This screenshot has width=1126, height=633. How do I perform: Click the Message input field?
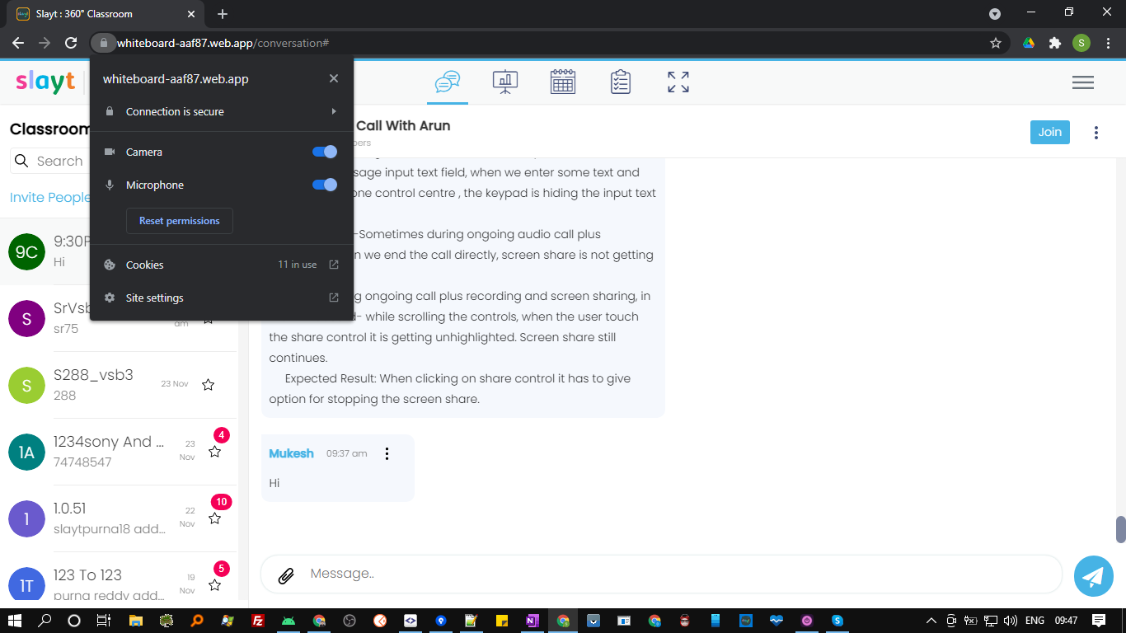point(661,574)
